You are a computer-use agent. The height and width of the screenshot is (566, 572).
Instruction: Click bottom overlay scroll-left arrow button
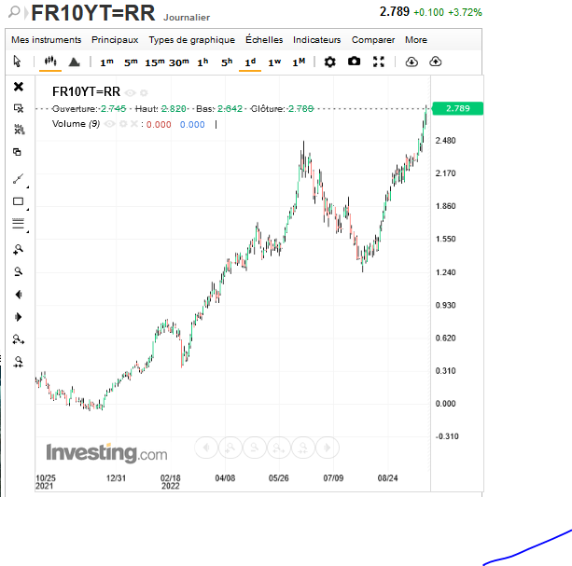(206, 448)
